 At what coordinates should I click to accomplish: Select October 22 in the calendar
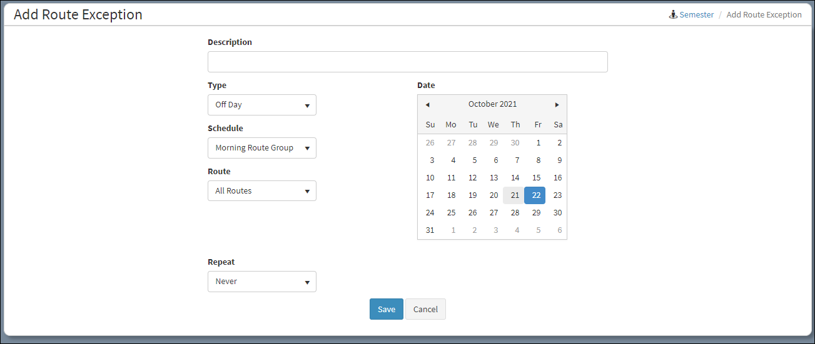coord(535,195)
